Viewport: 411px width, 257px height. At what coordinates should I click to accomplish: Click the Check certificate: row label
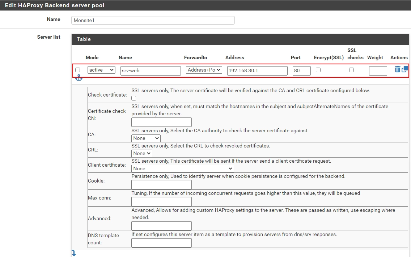click(x=107, y=95)
